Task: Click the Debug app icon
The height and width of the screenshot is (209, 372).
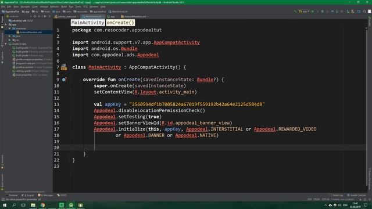Action: click(323, 12)
